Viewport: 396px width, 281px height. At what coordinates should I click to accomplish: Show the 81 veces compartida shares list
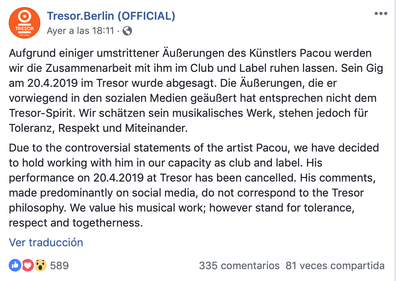[335, 266]
